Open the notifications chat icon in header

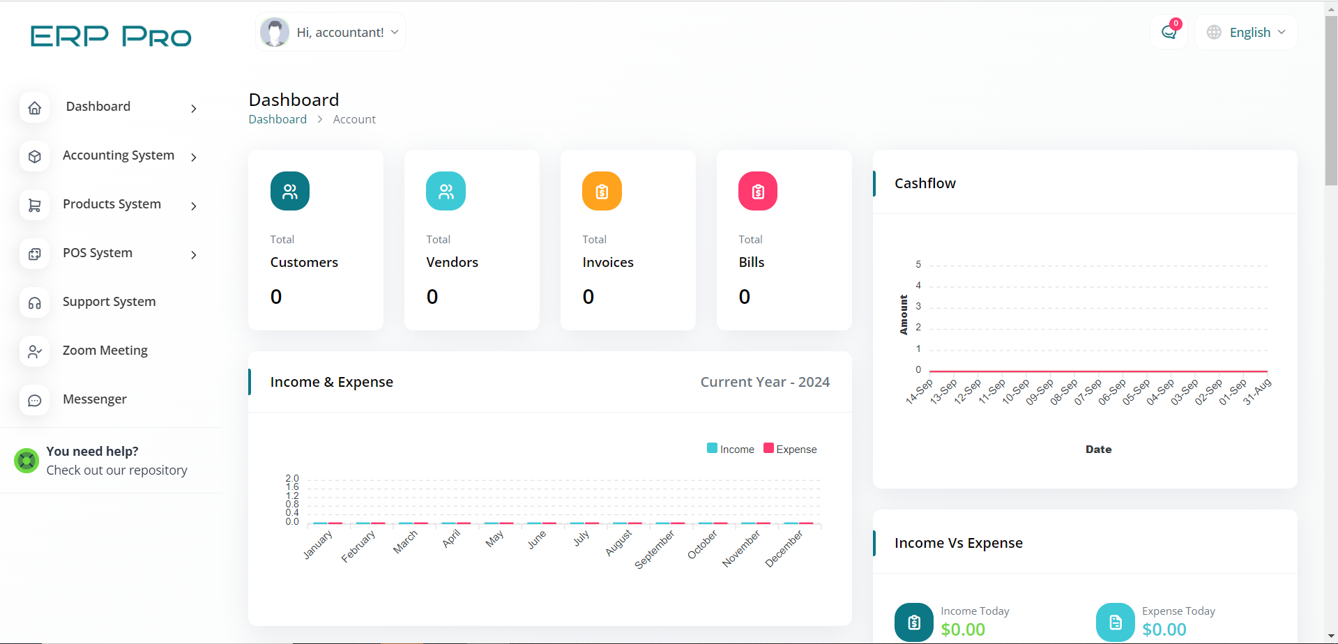[x=1169, y=33]
